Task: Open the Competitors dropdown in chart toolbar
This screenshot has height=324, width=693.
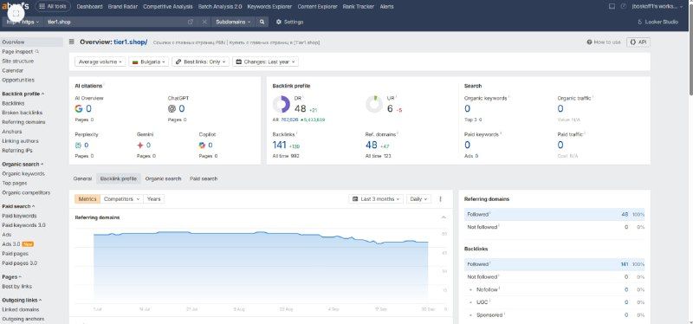Action: tap(121, 199)
